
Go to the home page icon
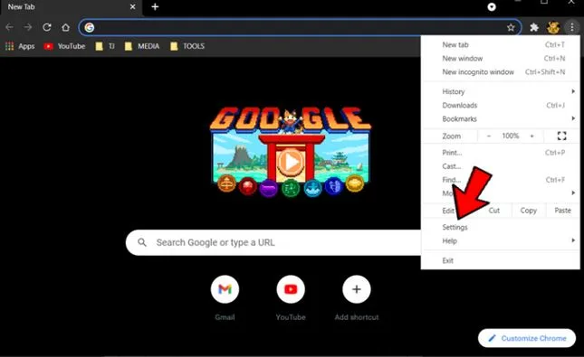[65, 27]
